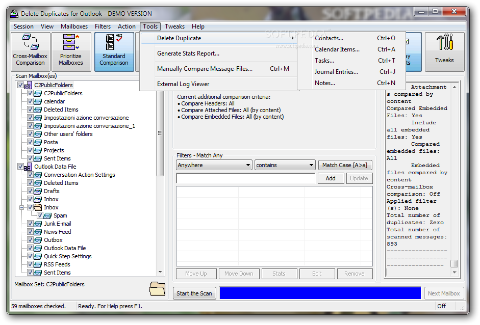This screenshot has width=480, height=325.
Task: Choose Manually Compare Message-Files entry
Action: coord(219,69)
